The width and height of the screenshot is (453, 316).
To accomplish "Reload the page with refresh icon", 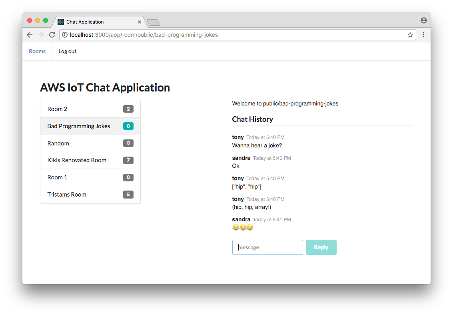I will [x=52, y=35].
